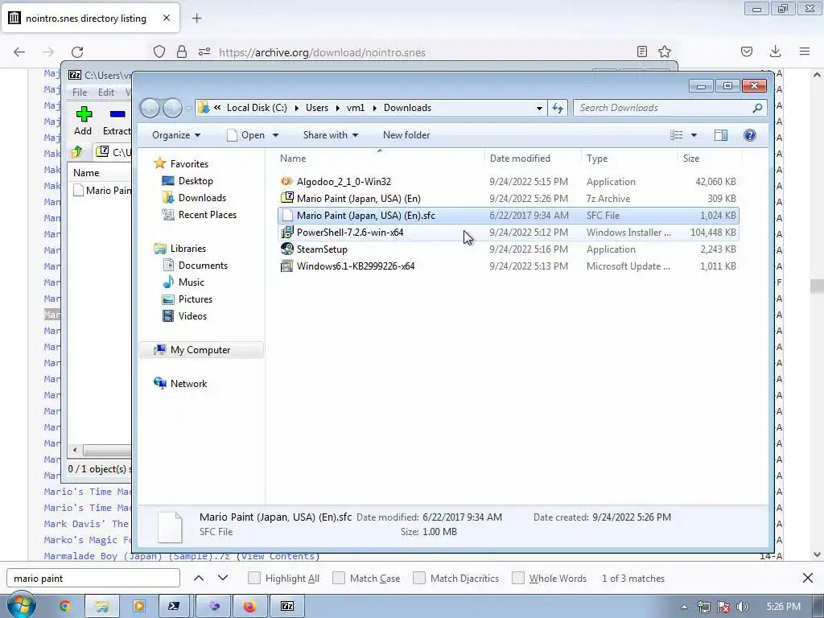824x618 pixels.
Task: Open Chrome from the taskbar
Action: (x=64, y=606)
